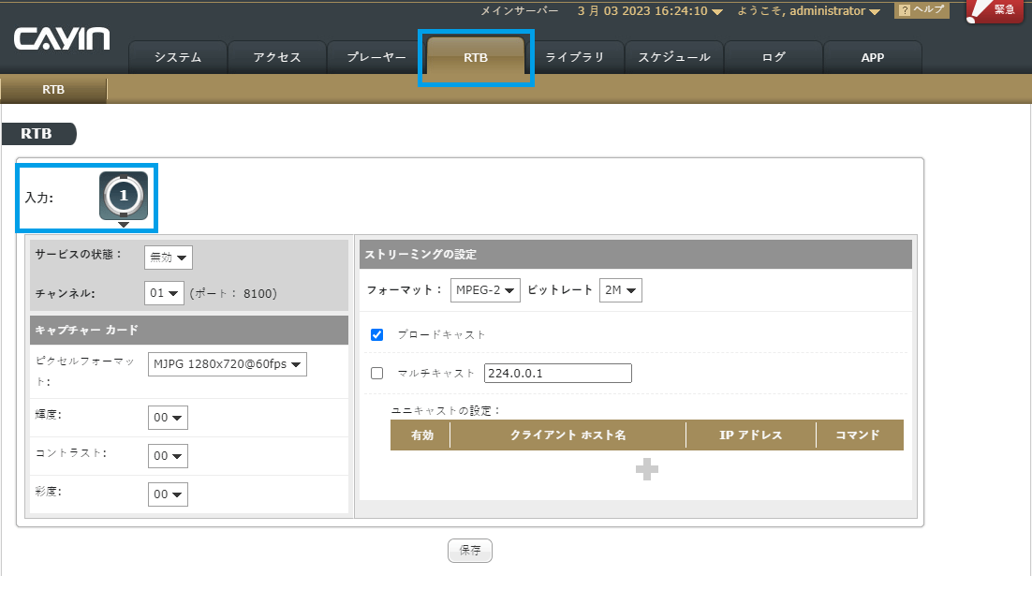Open the フォーマット MPEG-2 dropdown
The image size is (1032, 590).
point(485,290)
